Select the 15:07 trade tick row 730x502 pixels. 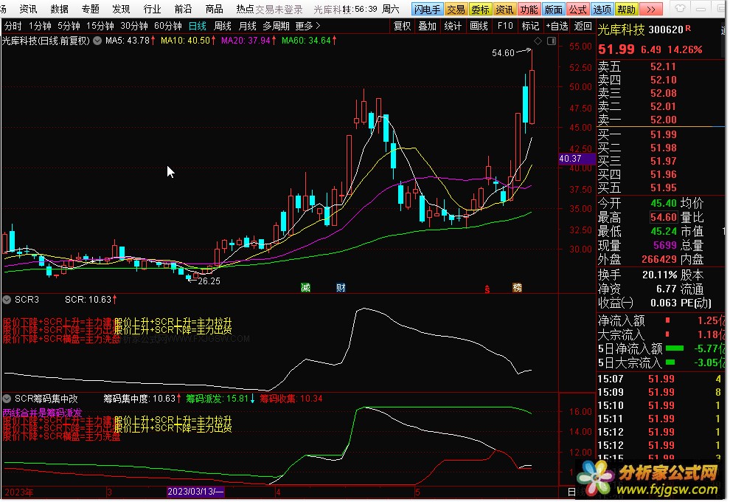tap(661, 379)
